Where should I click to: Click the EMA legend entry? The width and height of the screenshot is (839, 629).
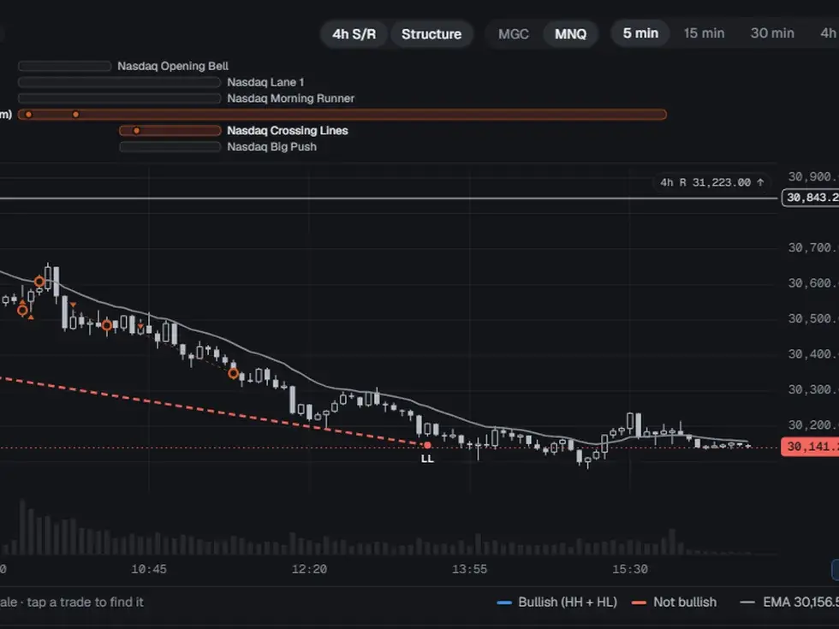tap(789, 602)
